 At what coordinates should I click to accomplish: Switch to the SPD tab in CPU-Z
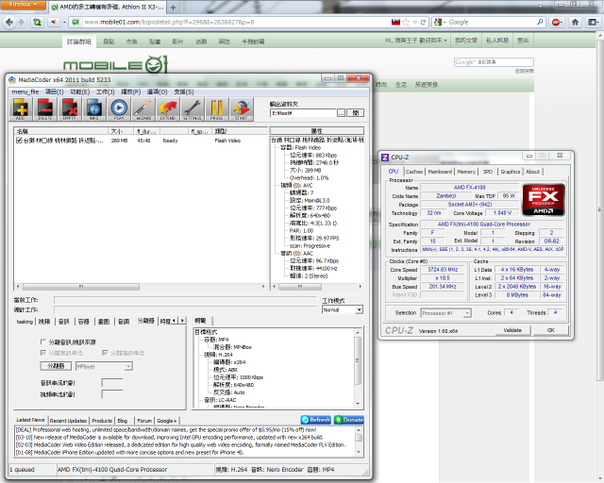pyautogui.click(x=488, y=172)
